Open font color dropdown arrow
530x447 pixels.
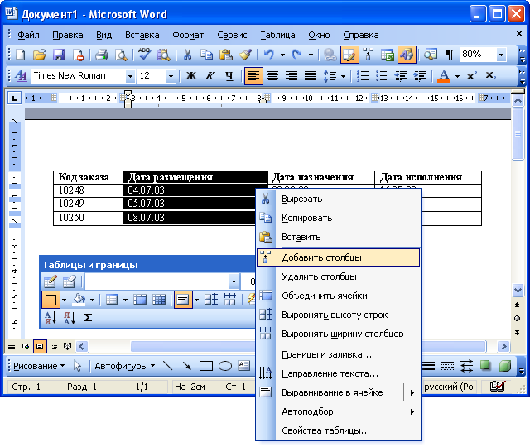click(x=457, y=76)
